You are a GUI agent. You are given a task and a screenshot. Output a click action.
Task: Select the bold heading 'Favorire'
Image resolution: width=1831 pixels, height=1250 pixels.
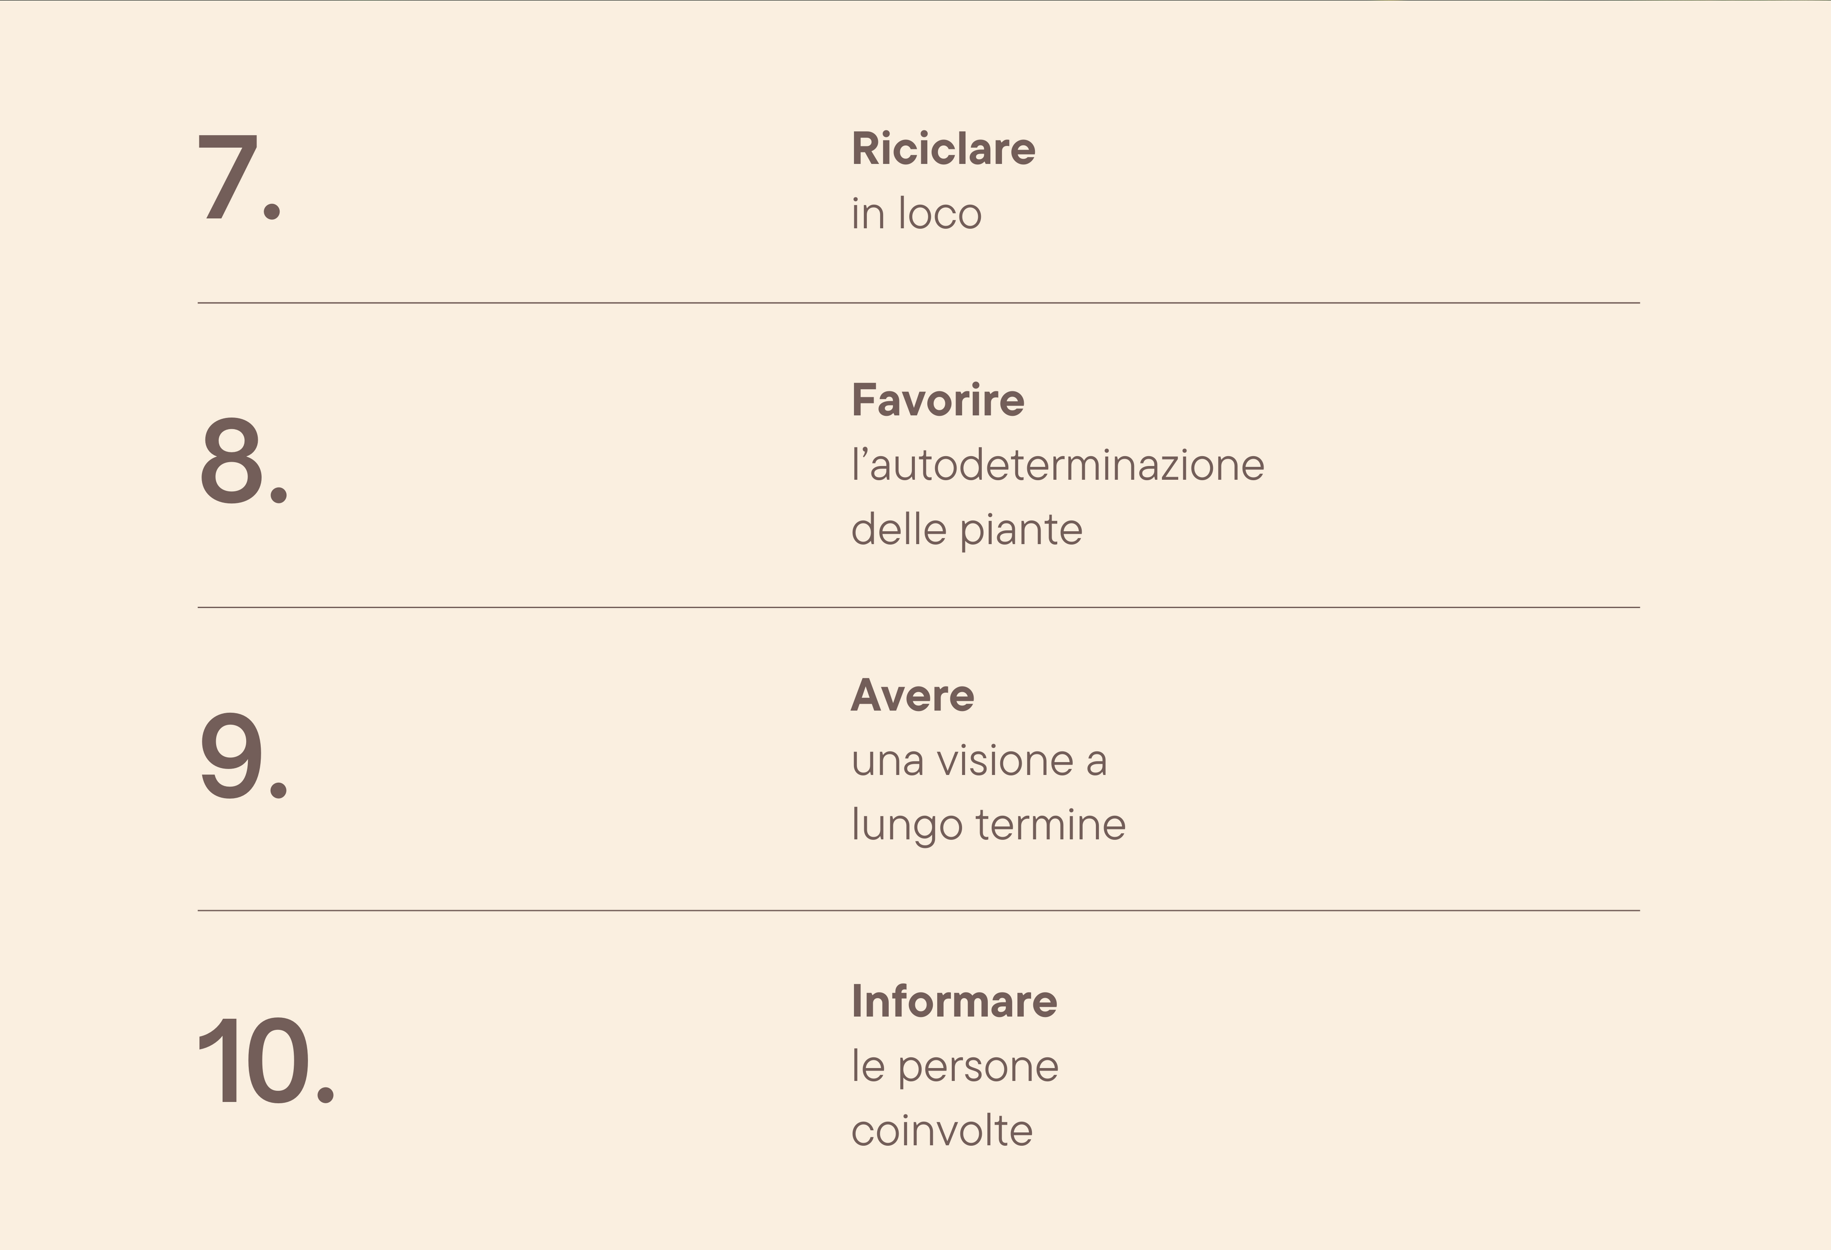pos(938,401)
